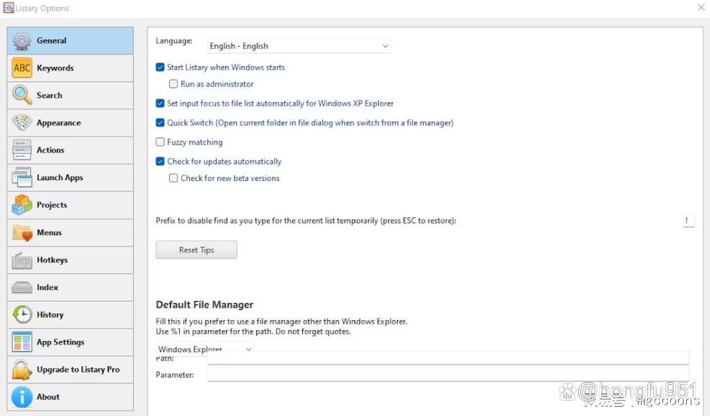Select Upgrade to Listary Pro
This screenshot has width=710, height=416.
pos(70,369)
